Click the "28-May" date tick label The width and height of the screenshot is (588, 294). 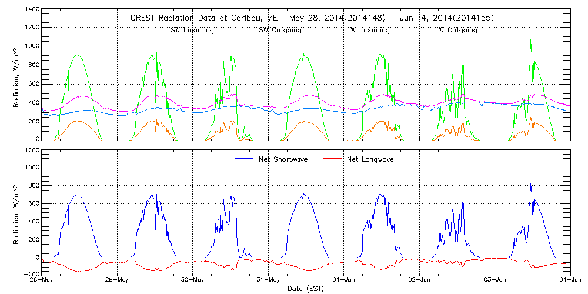click(x=42, y=280)
